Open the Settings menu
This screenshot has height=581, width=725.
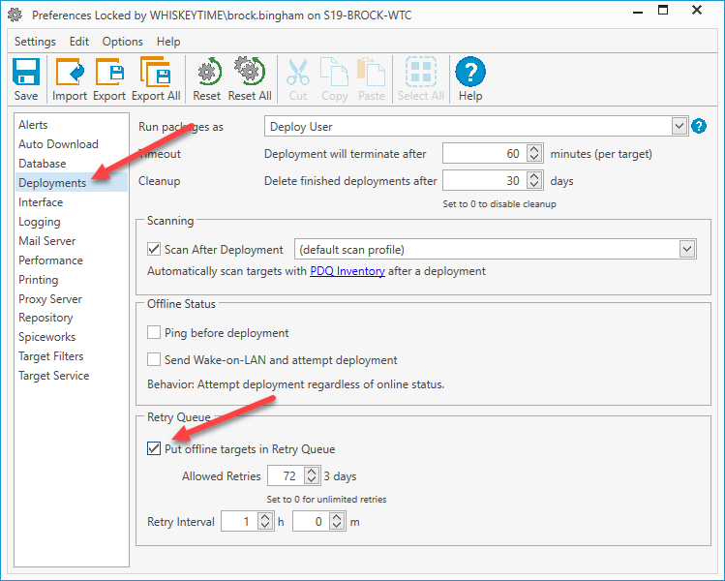point(35,42)
